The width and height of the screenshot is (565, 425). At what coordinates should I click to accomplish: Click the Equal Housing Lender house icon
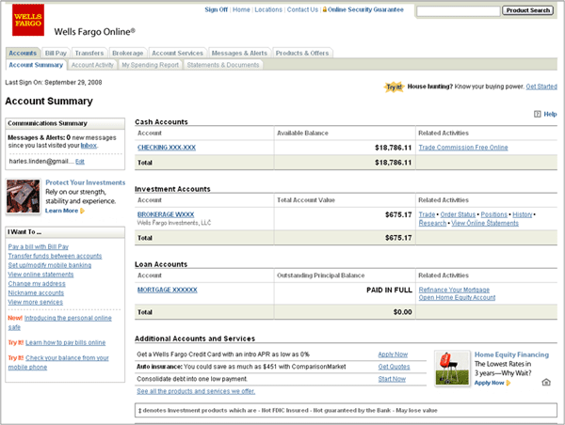click(546, 382)
